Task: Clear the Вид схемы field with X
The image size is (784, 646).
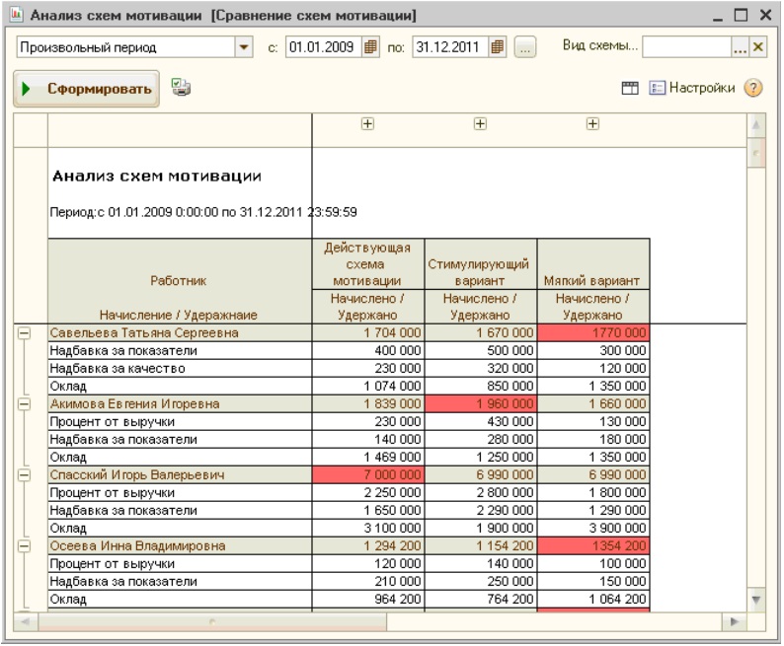Action: tap(757, 46)
